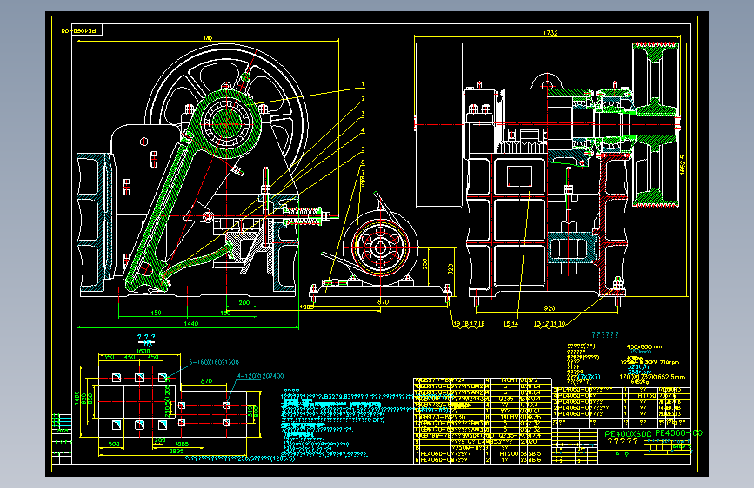Select the 2895 overall foundation length
Image resolution: width=754 pixels, height=488 pixels.
click(177, 451)
